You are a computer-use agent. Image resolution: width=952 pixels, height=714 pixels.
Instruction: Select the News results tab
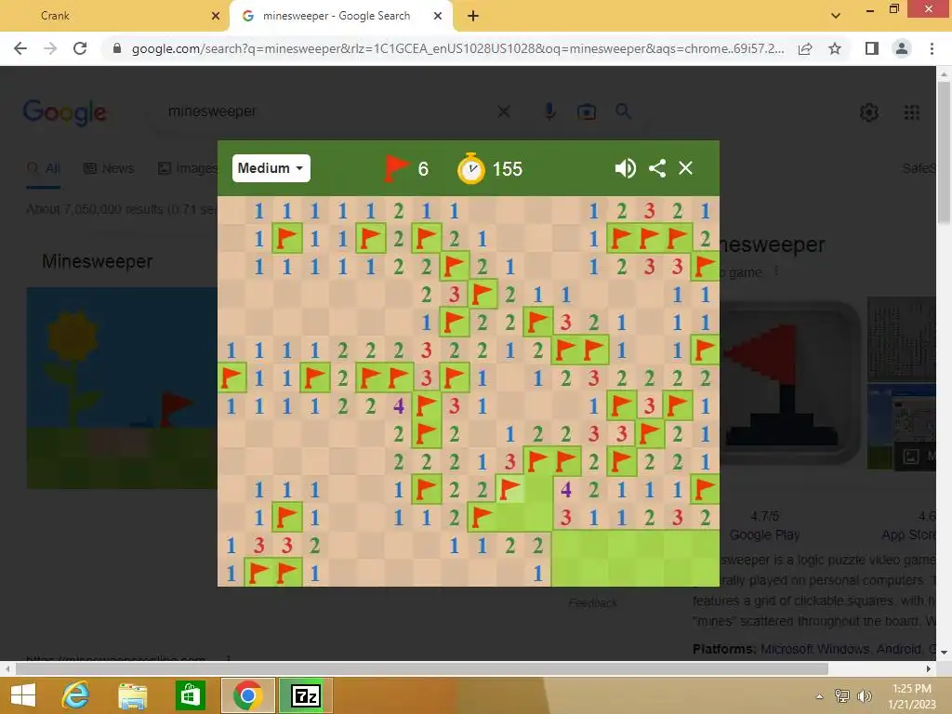[109, 168]
